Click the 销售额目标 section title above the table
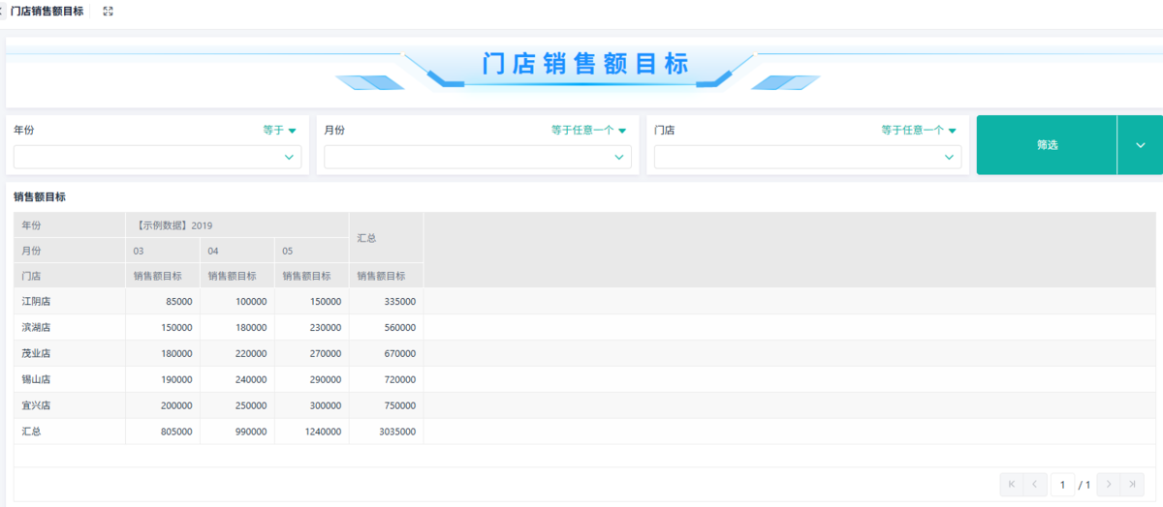Image resolution: width=1163 pixels, height=507 pixels. (x=40, y=196)
